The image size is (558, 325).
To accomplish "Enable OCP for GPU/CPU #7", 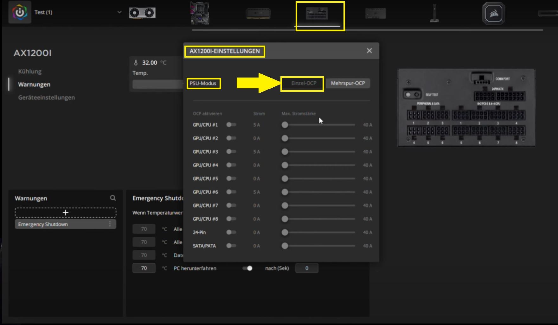I will coord(231,205).
